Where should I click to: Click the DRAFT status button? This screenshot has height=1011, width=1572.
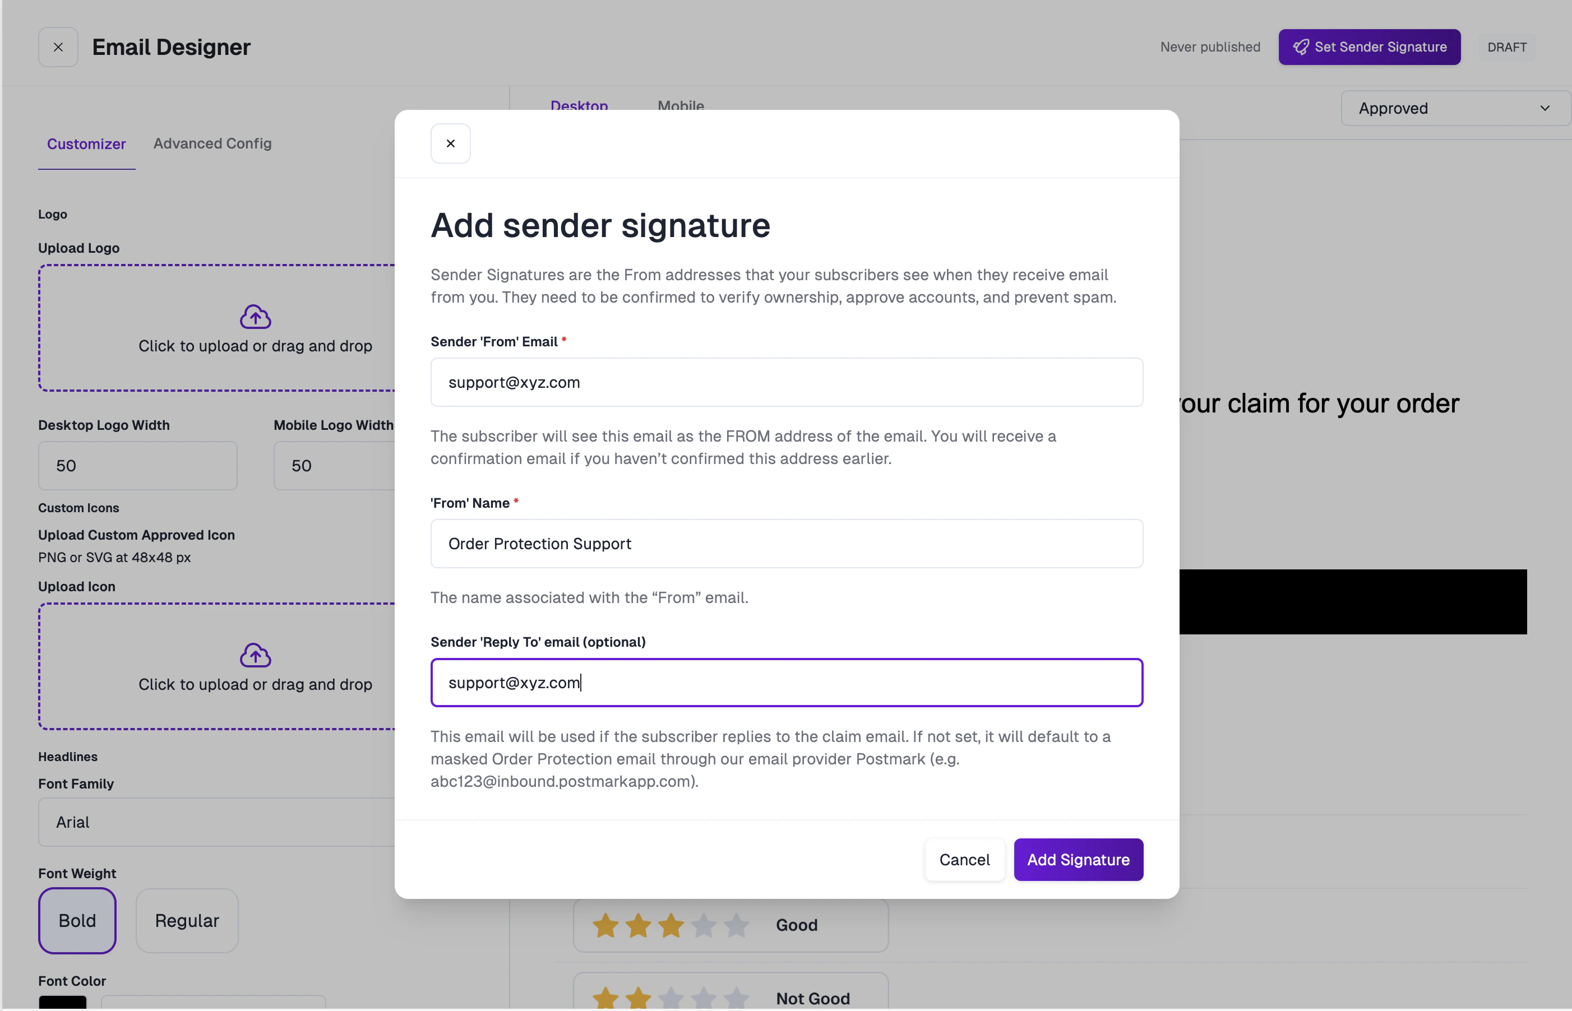tap(1507, 47)
